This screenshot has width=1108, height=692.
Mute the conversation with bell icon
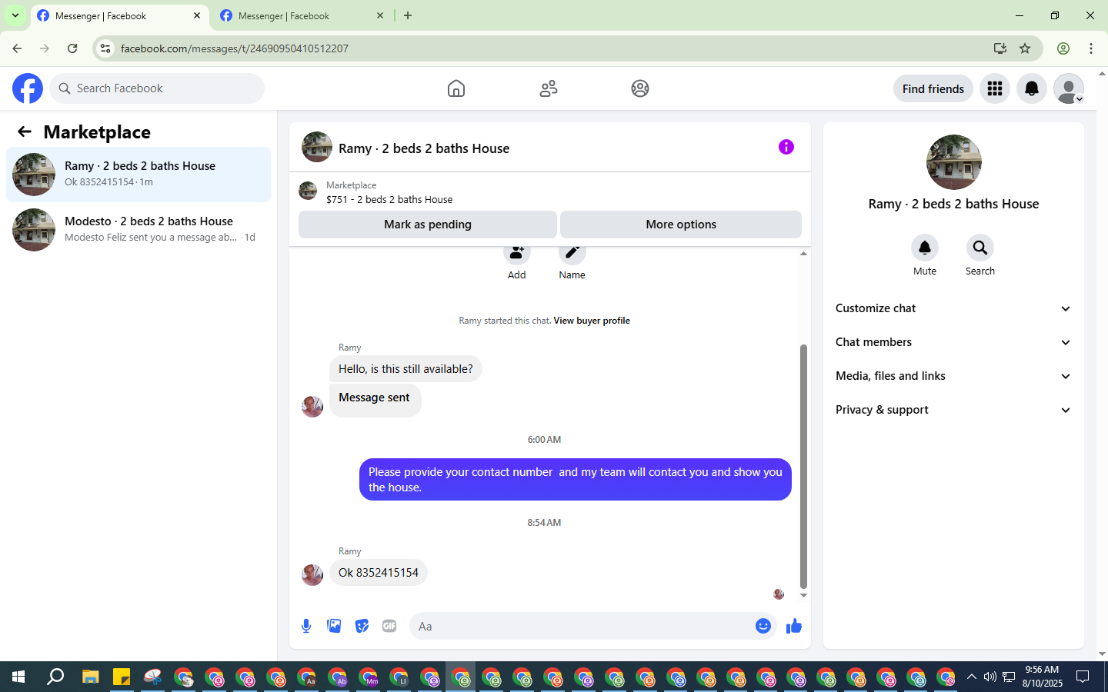tap(925, 248)
